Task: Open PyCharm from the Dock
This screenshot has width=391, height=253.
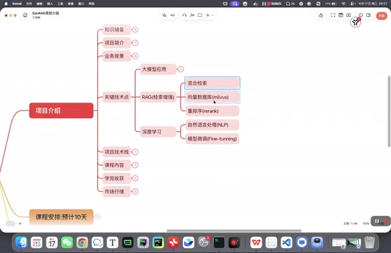Action: [x=158, y=242]
